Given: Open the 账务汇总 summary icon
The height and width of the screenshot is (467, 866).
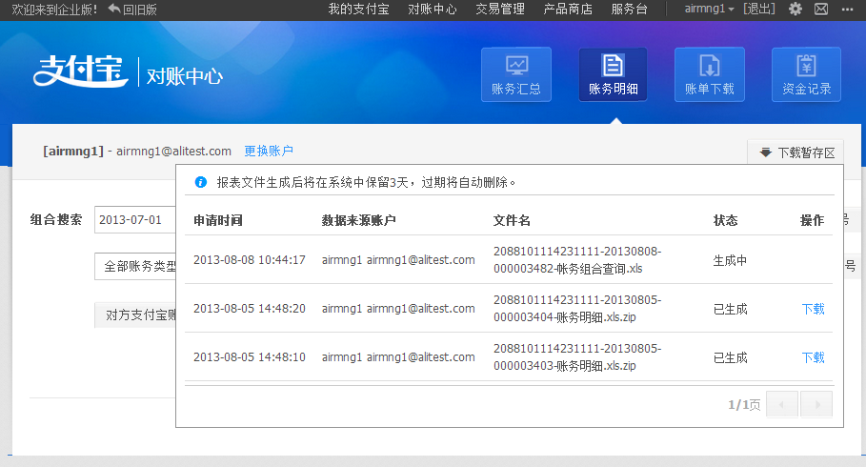Looking at the screenshot, I should click(515, 74).
